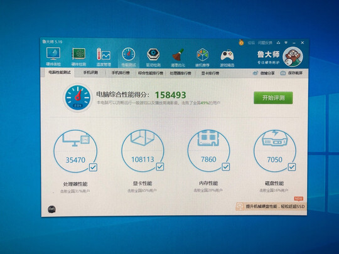Click the 内存性能 label

(x=208, y=183)
